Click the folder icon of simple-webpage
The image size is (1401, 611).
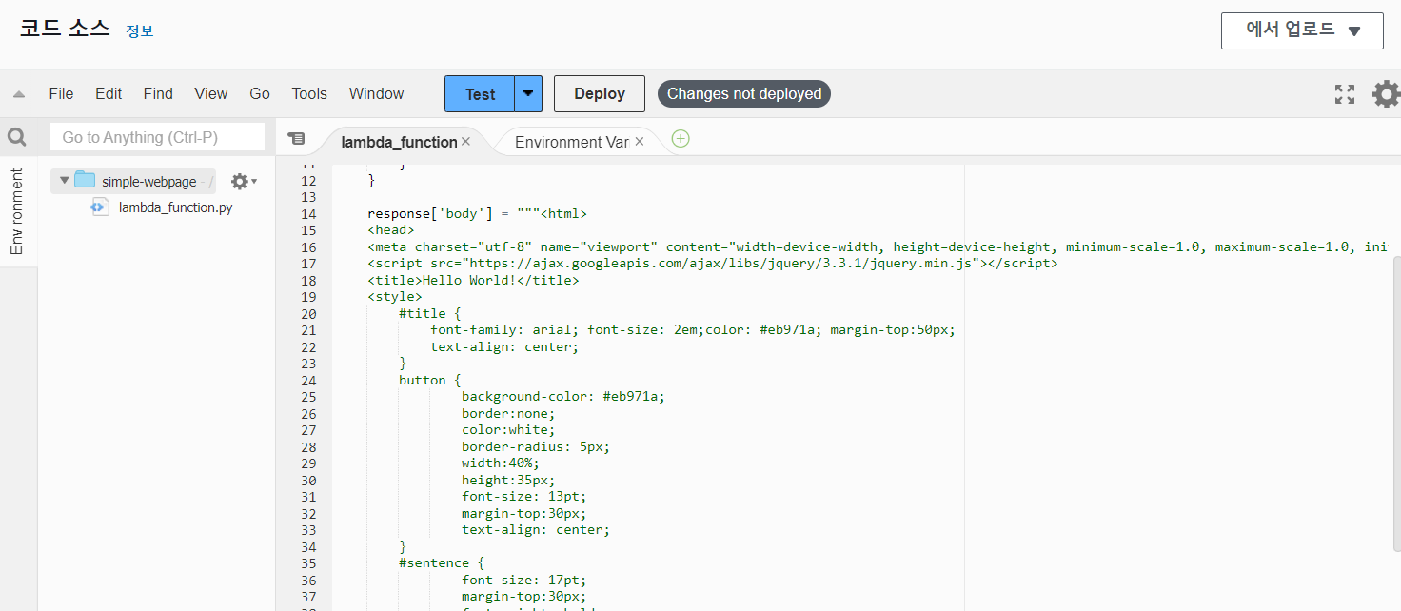click(85, 180)
